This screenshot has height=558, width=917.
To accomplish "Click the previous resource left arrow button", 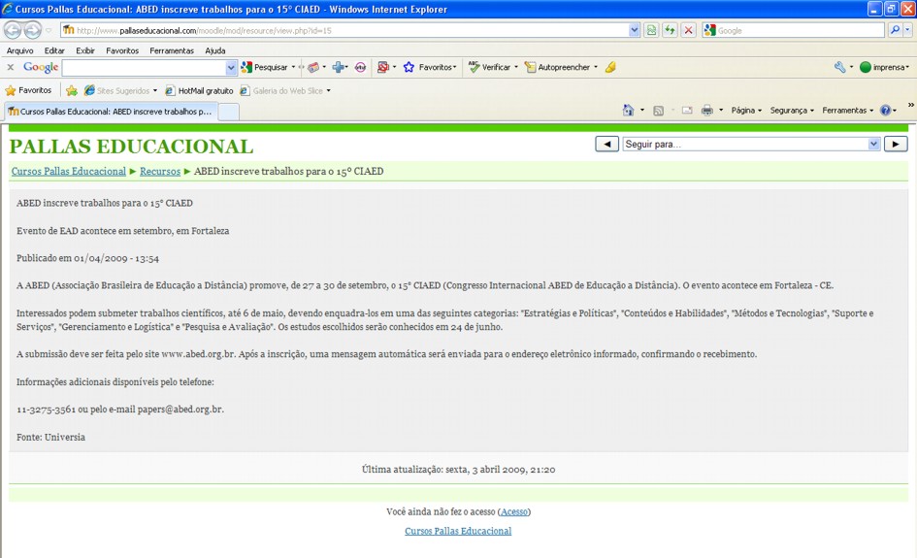I will coord(606,144).
